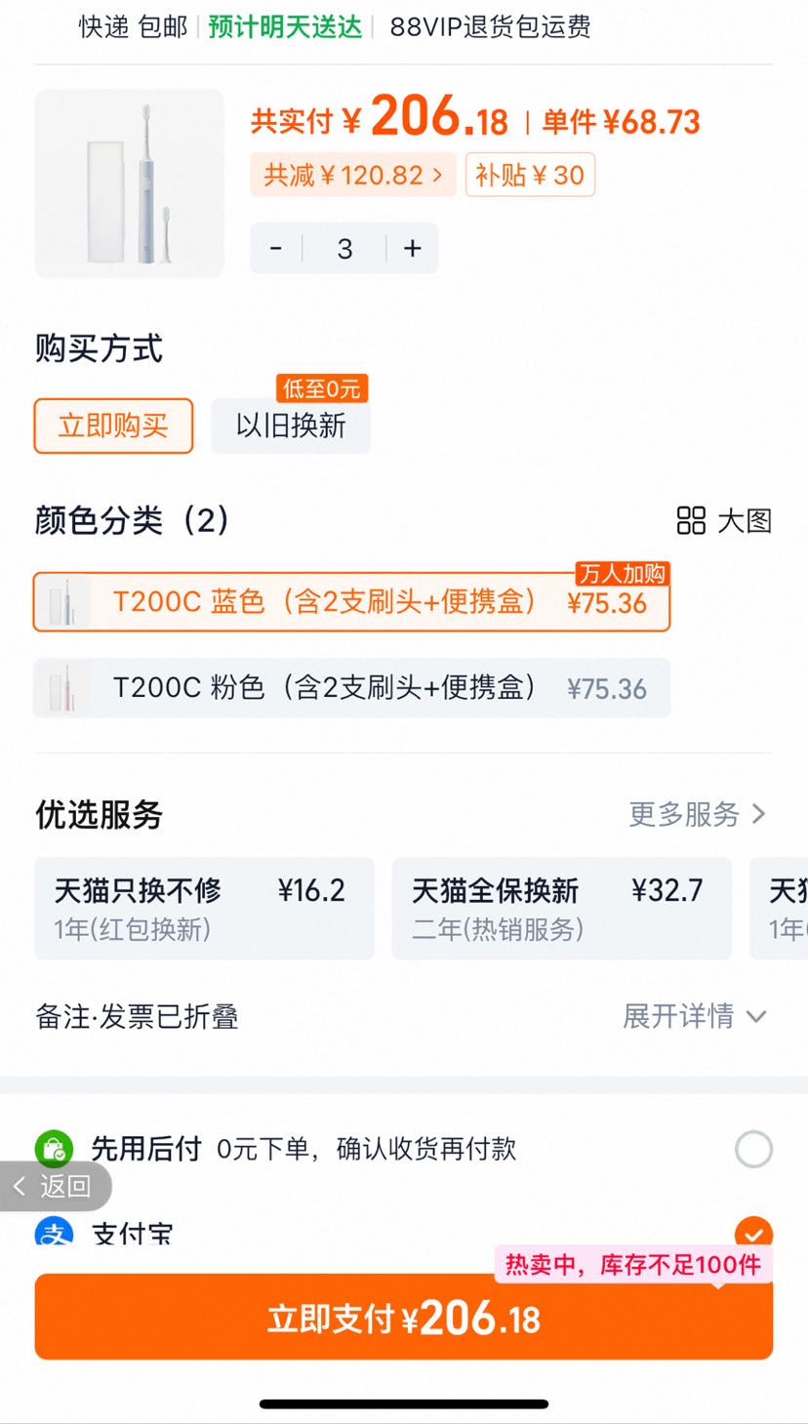
Task: Open the pink T200C color thumbnail
Action: [64, 688]
